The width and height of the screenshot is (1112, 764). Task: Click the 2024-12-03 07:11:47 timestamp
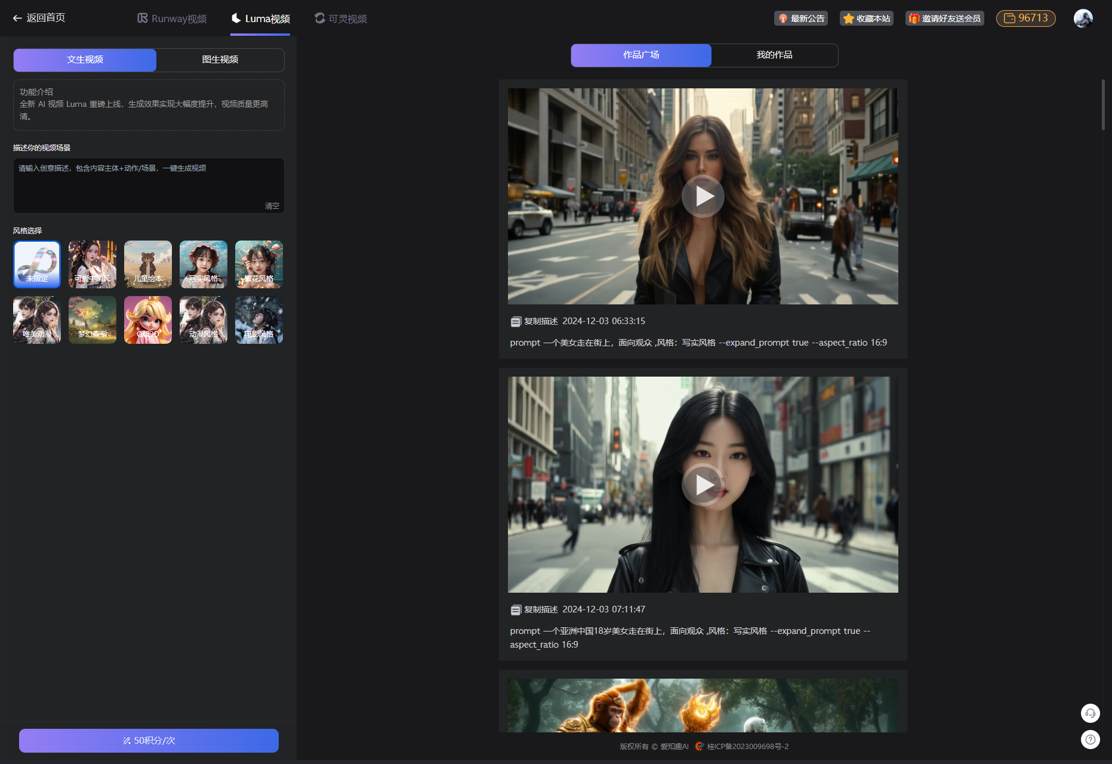tap(603, 609)
